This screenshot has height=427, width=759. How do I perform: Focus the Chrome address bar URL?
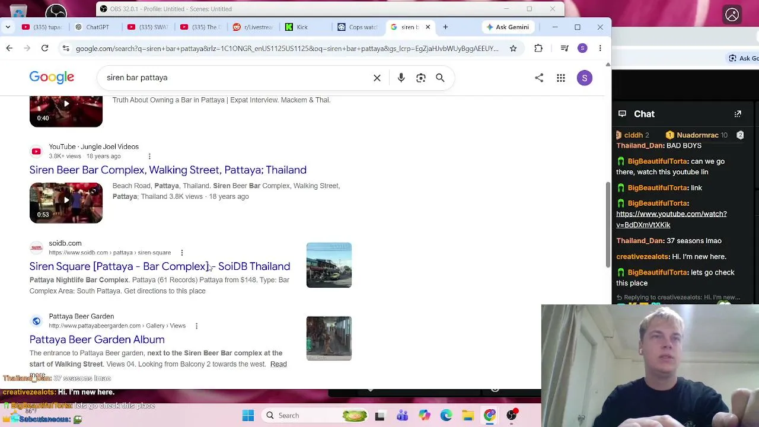pyautogui.click(x=287, y=48)
